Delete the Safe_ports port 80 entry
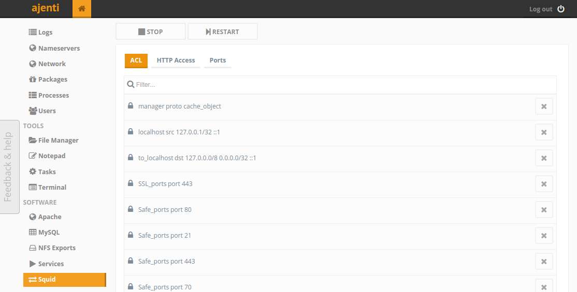Image resolution: width=577 pixels, height=292 pixels. [x=544, y=210]
